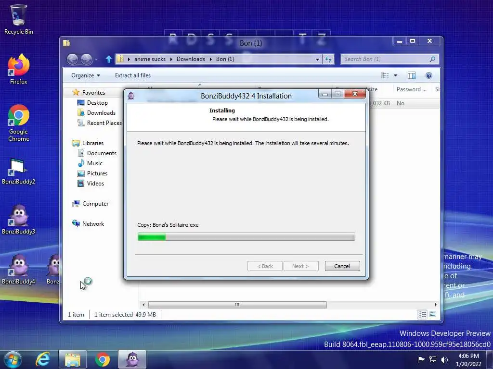The image size is (493, 369).
Task: Open Internet Explorer from the taskbar
Action: click(x=43, y=359)
